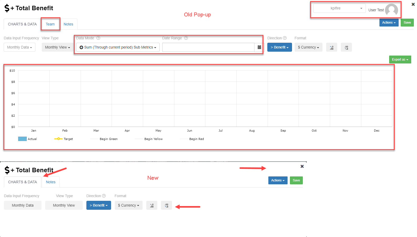Viewport: 417px width, 237px height.
Task: Open the Export as dropdown
Action: [x=400, y=60]
